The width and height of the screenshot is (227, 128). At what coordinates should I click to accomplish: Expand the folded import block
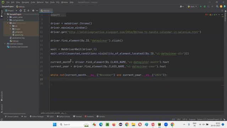coord(58,15)
